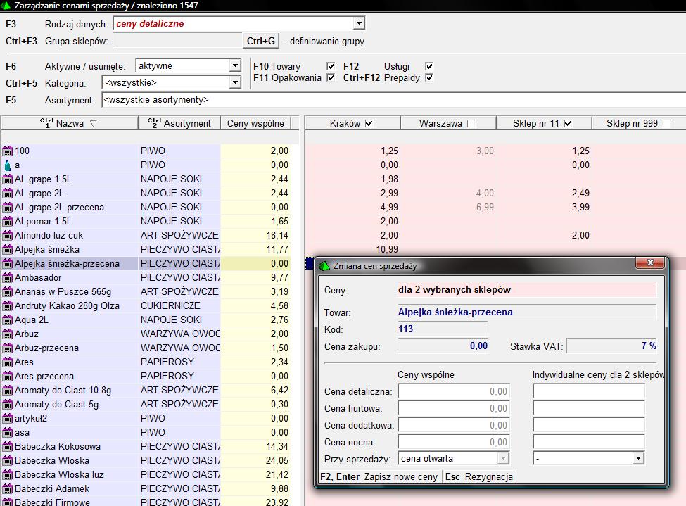The height and width of the screenshot is (506, 686).
Task: Click the icon next to 'Arbuz-przecena'
Action: click(8, 348)
